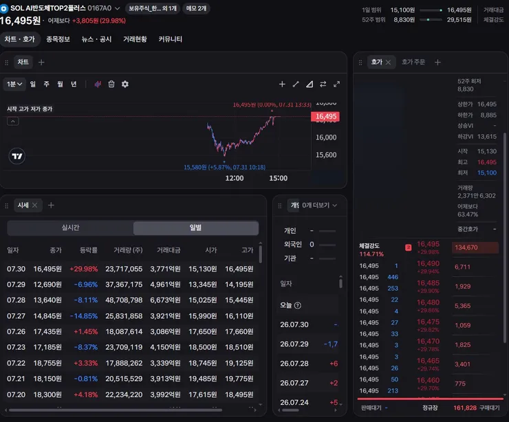Grab the investor panel drag handle
This screenshot has height=422, width=509.
[280, 206]
